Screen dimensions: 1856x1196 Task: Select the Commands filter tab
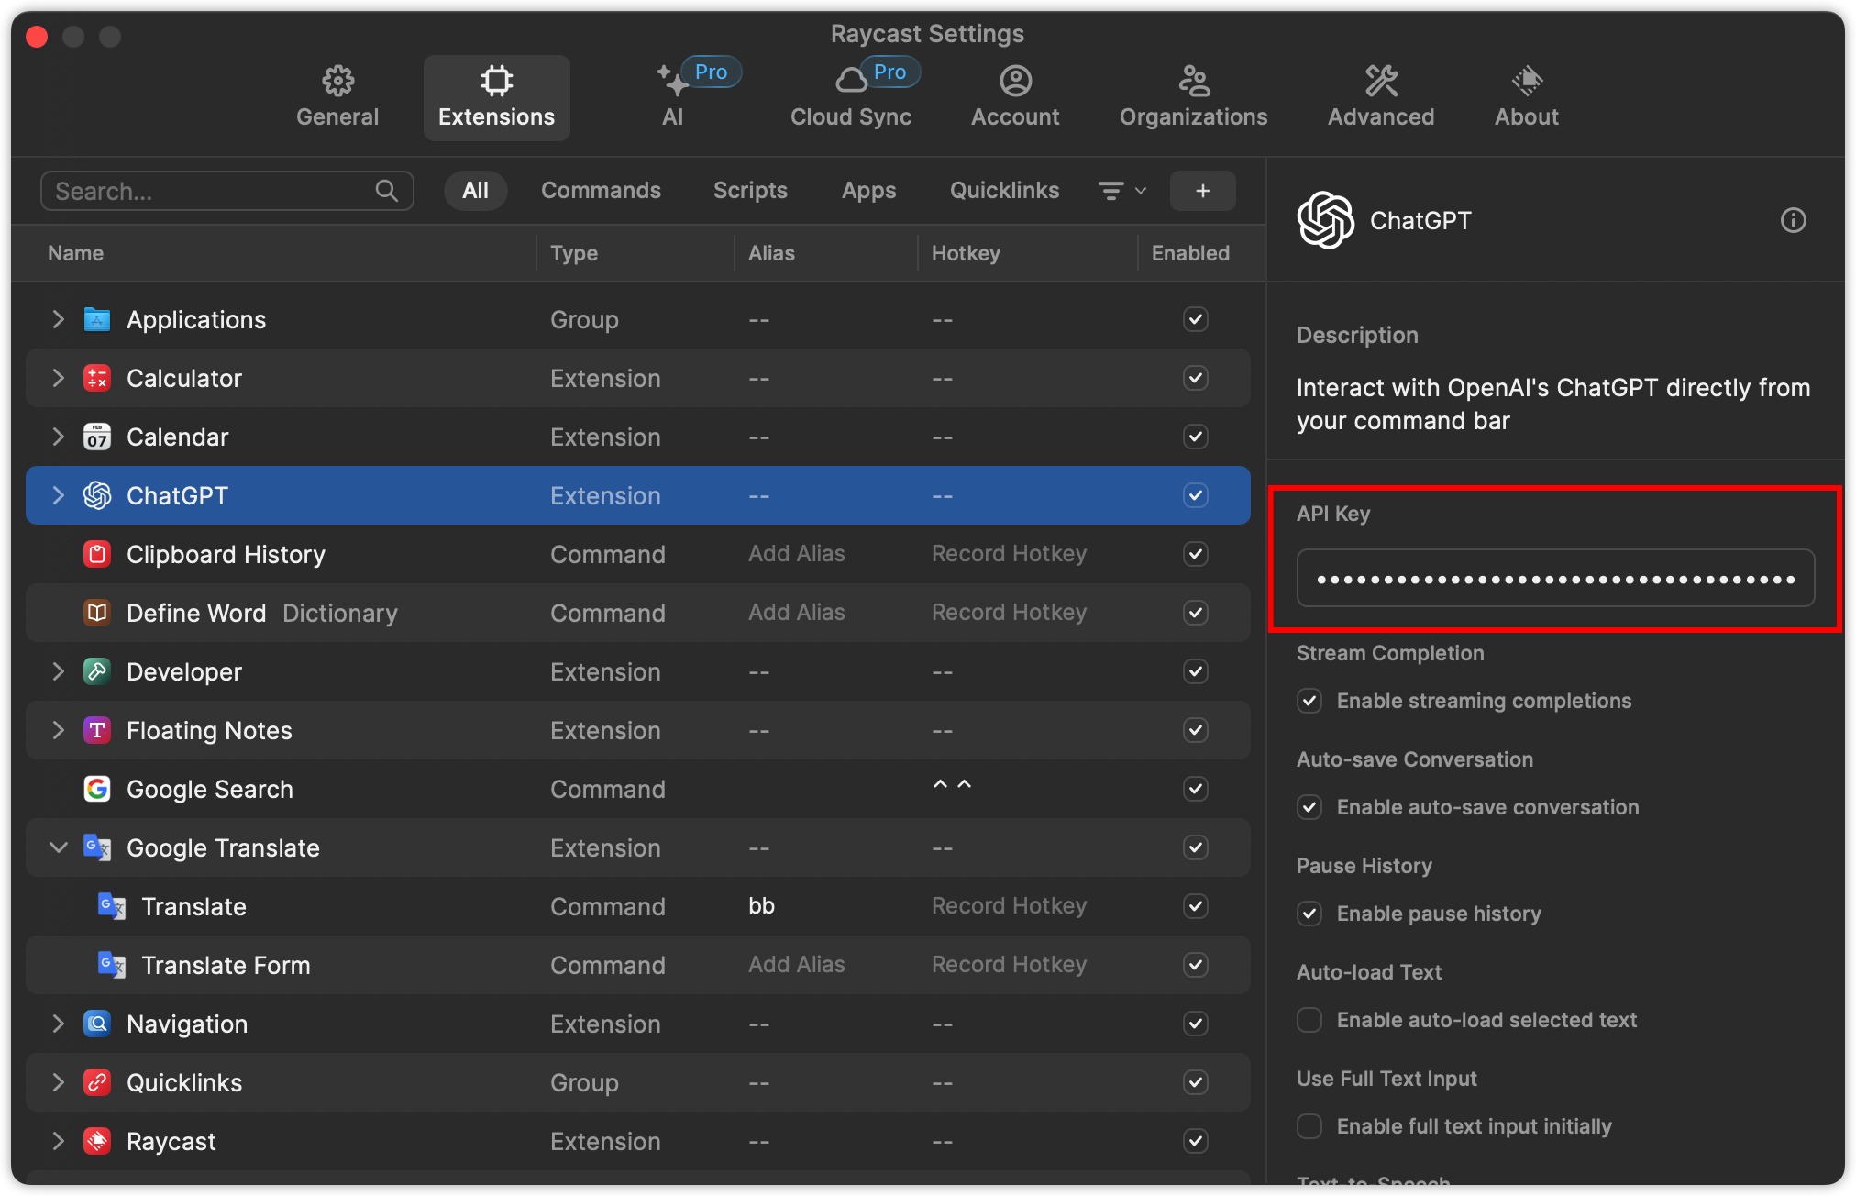[601, 191]
